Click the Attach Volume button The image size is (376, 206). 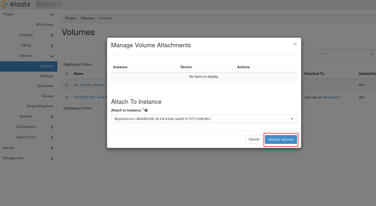[281, 139]
